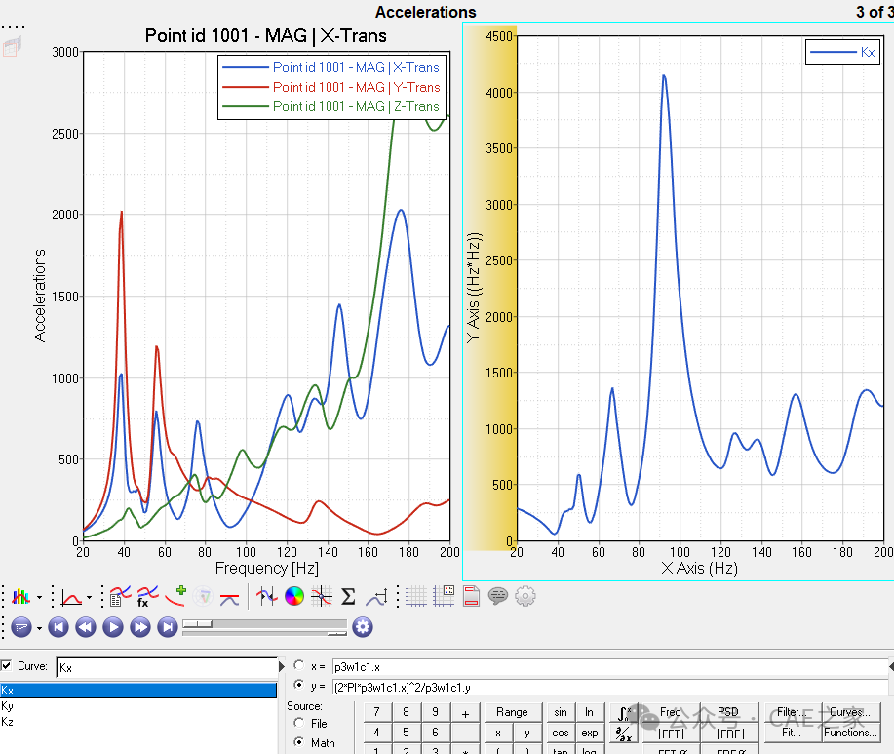Viewport: 894px width, 754px height.
Task: Open the Build Plots tool
Action: click(120, 597)
